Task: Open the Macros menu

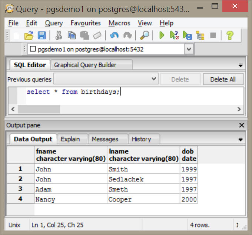Action: coord(119,23)
